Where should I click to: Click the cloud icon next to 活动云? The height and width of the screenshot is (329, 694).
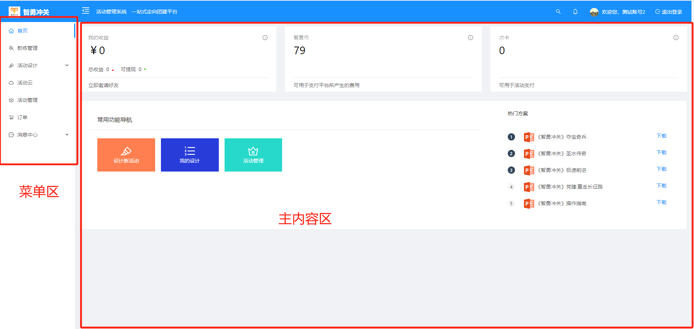click(11, 82)
